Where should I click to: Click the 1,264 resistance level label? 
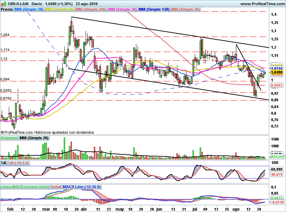pos(5,35)
